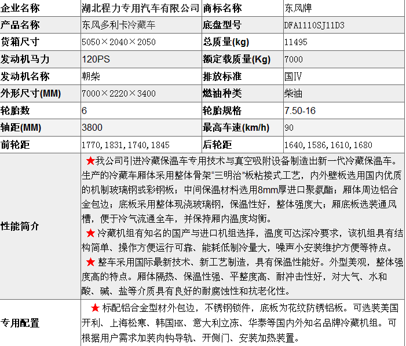
Task: Click the brand value 东风牌
Action: 298,9
